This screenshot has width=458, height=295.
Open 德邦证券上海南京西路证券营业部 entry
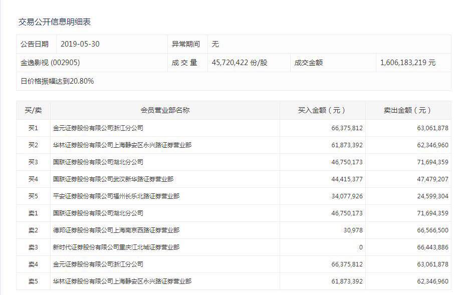tap(116, 230)
